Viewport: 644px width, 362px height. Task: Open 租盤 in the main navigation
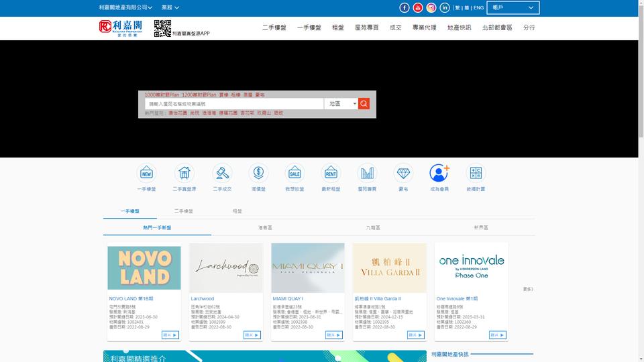click(x=337, y=27)
